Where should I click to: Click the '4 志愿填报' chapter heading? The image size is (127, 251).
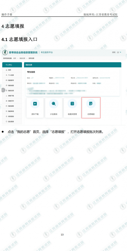(x=13, y=26)
